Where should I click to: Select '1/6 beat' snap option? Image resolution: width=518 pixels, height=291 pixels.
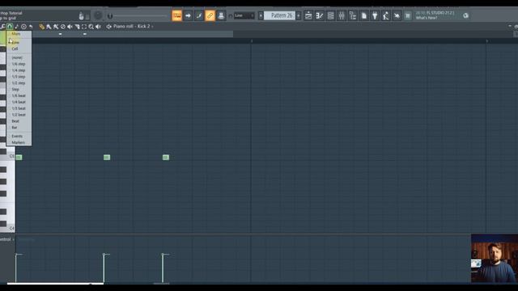point(19,95)
